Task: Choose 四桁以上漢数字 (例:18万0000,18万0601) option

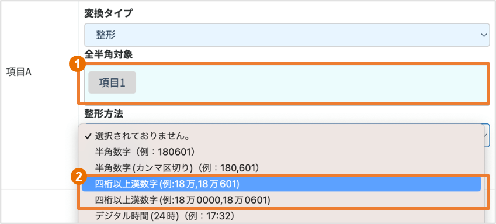Action: coord(281,200)
